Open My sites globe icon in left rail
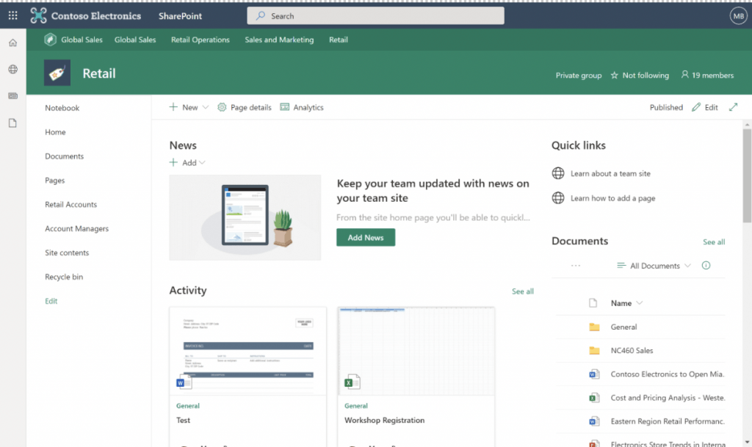The image size is (752, 447). tap(13, 70)
